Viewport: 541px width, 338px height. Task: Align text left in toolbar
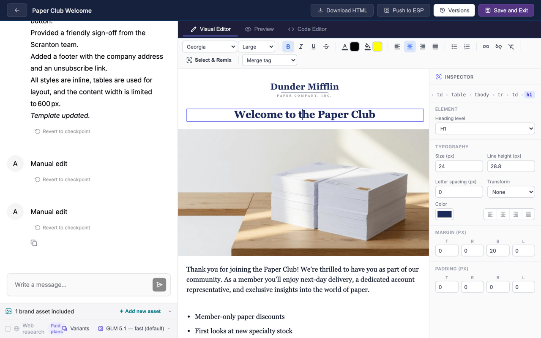[397, 46]
